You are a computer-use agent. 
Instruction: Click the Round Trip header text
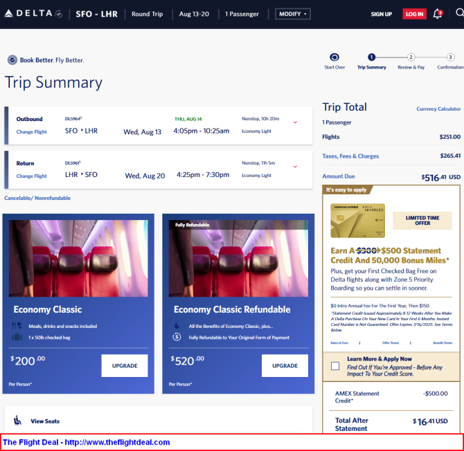pos(147,14)
